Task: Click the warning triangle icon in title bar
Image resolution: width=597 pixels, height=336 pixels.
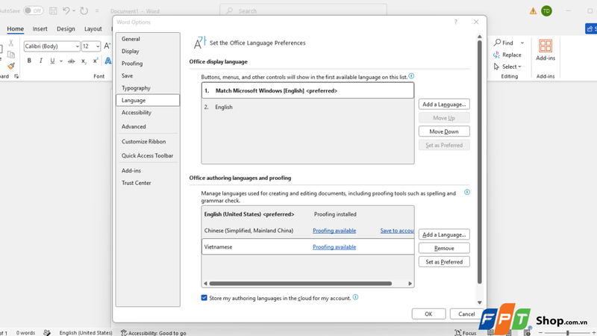Action: pyautogui.click(x=533, y=11)
